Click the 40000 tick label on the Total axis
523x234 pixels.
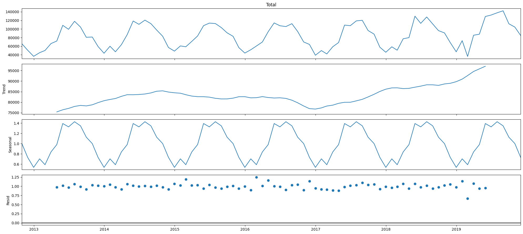coord(13,55)
